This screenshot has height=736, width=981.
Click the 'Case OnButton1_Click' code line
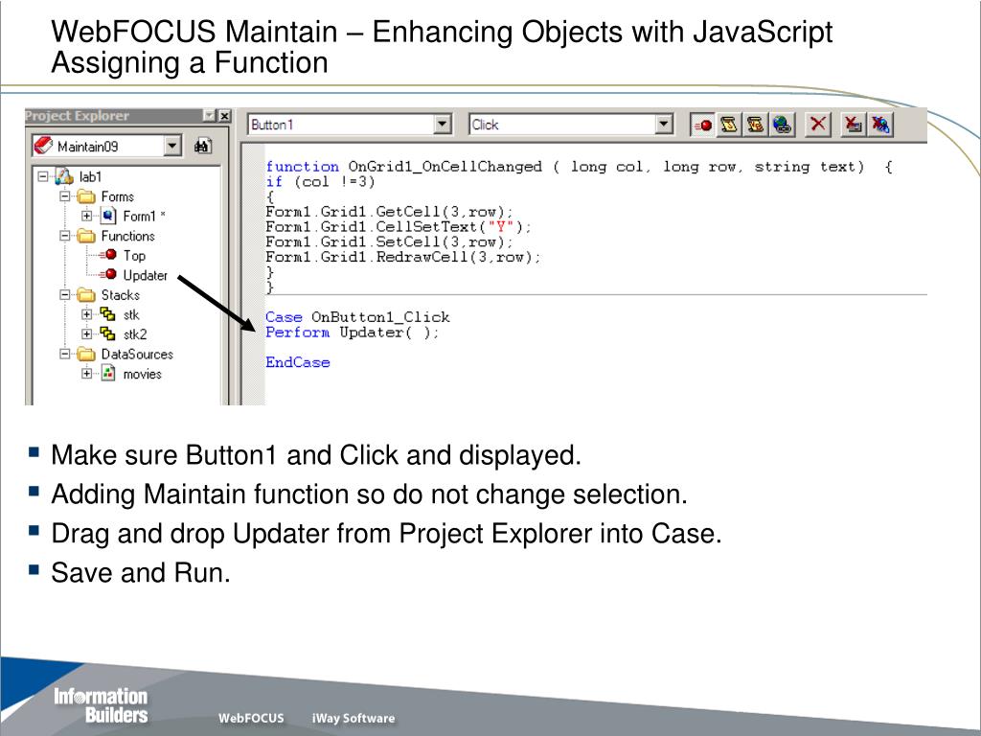357,317
